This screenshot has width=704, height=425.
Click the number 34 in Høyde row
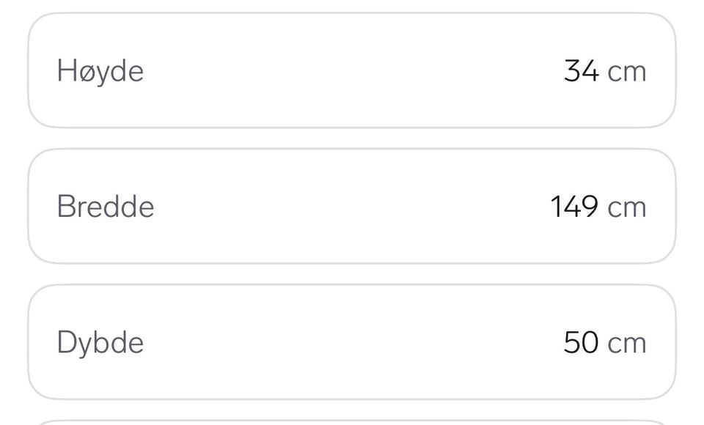pos(582,71)
